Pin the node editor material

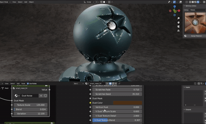[x=119, y=83]
